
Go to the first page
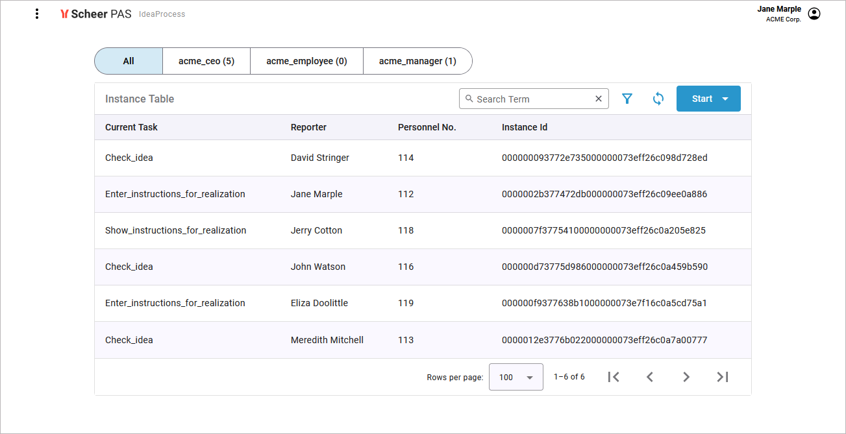point(614,377)
